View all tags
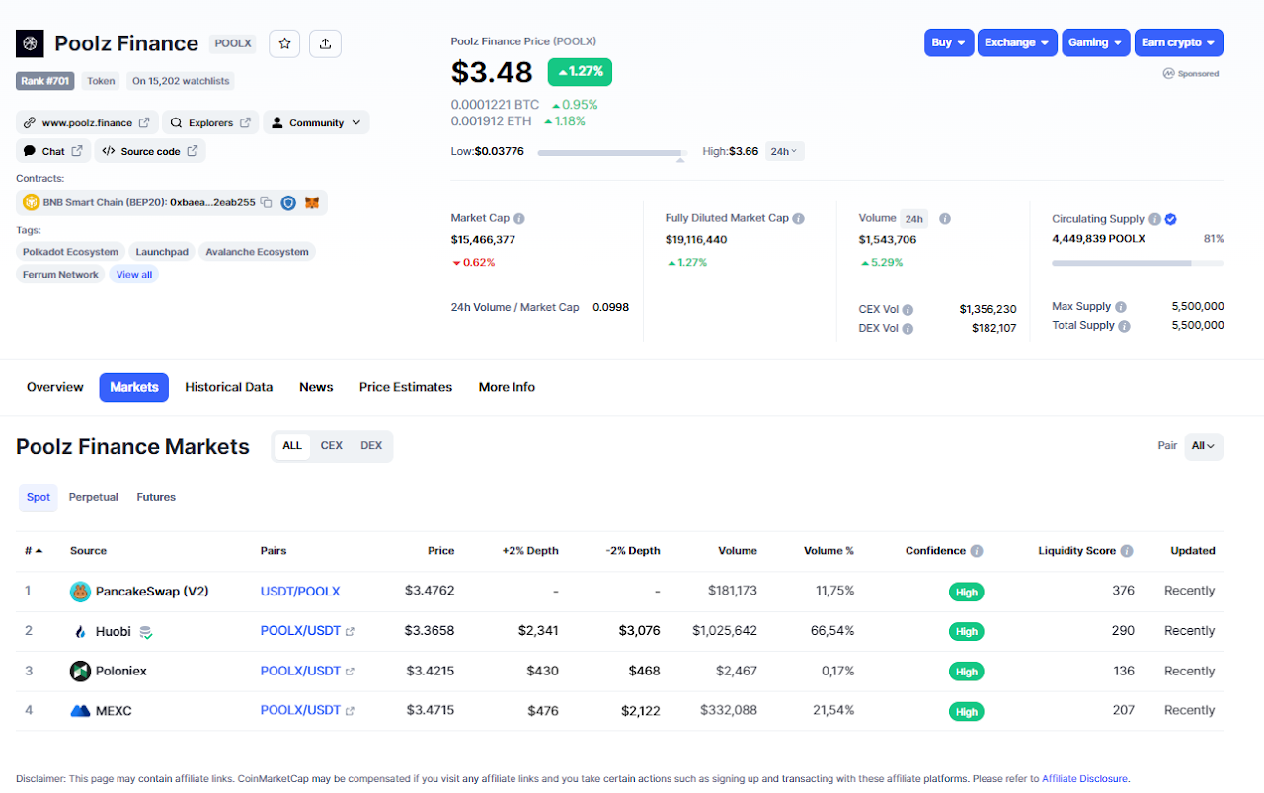This screenshot has height=793, width=1264. 134,275
